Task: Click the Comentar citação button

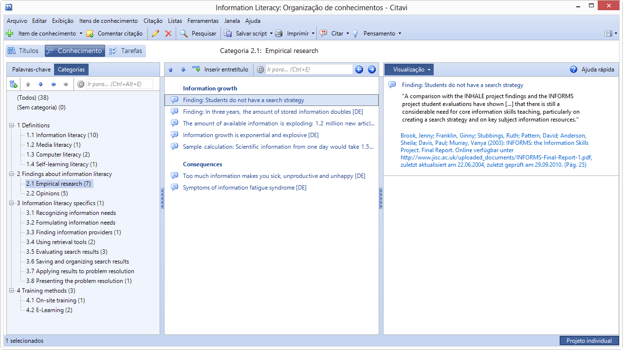Action: click(x=114, y=34)
